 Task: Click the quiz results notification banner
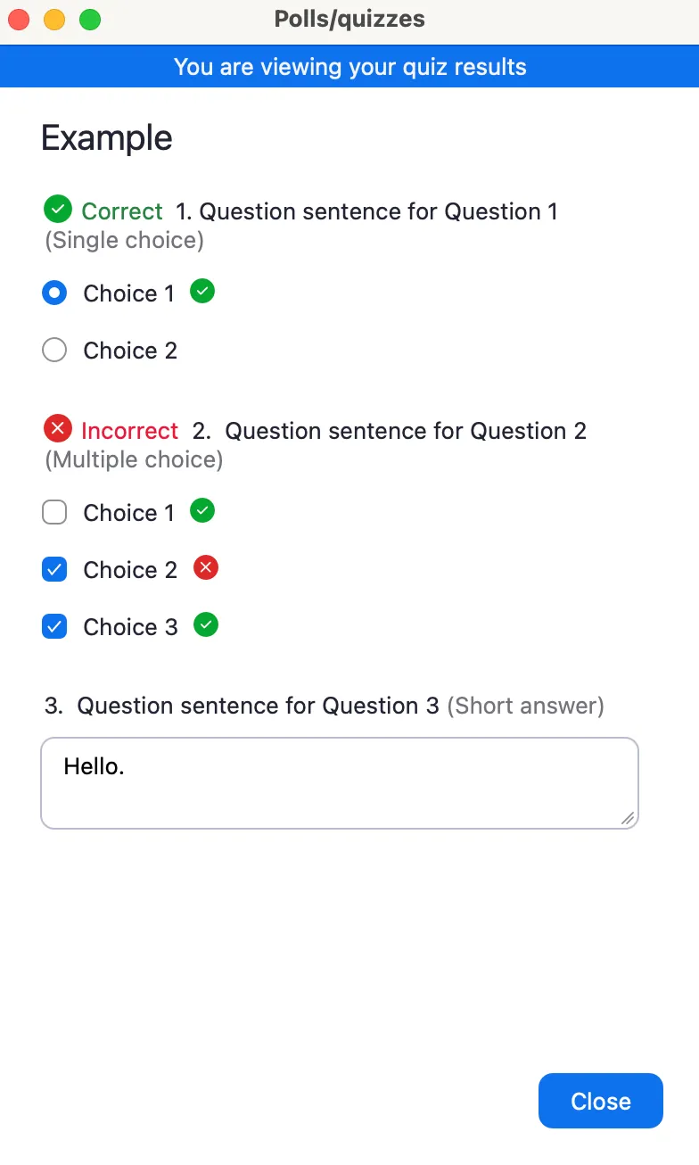(349, 66)
